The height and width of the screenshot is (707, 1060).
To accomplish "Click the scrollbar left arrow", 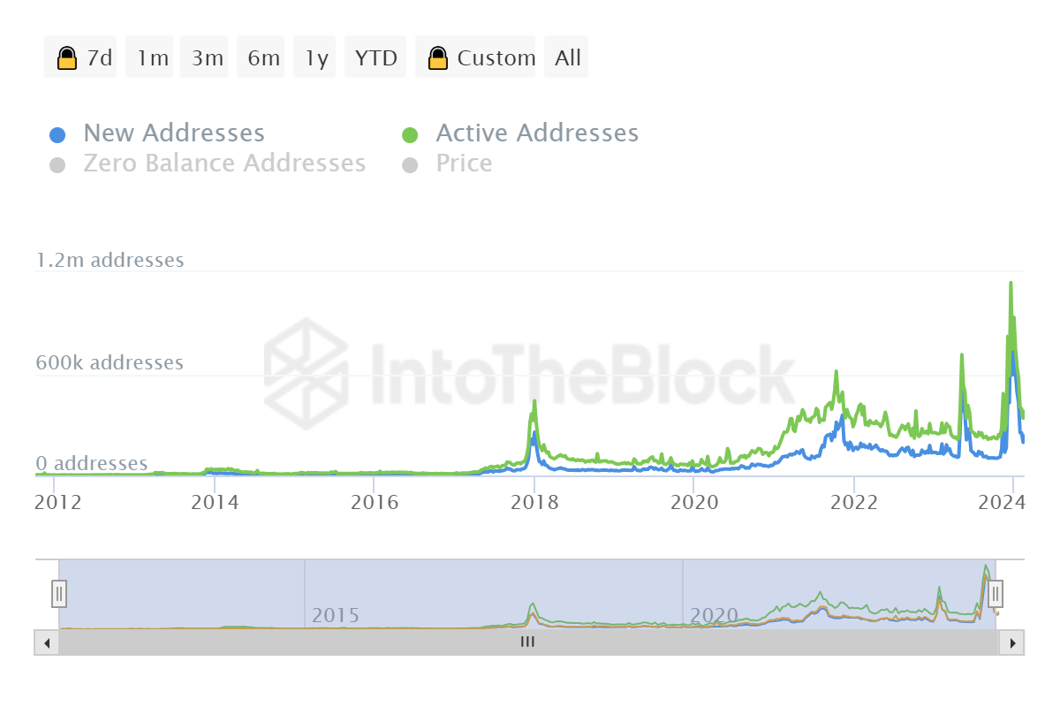I will [x=46, y=642].
